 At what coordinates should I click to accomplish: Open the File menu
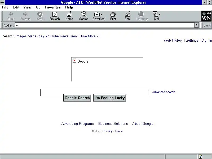(5, 7)
